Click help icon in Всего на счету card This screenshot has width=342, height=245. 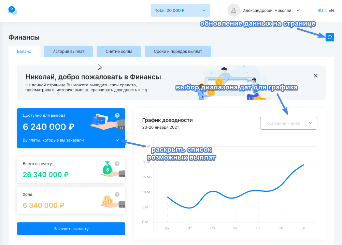point(117,163)
